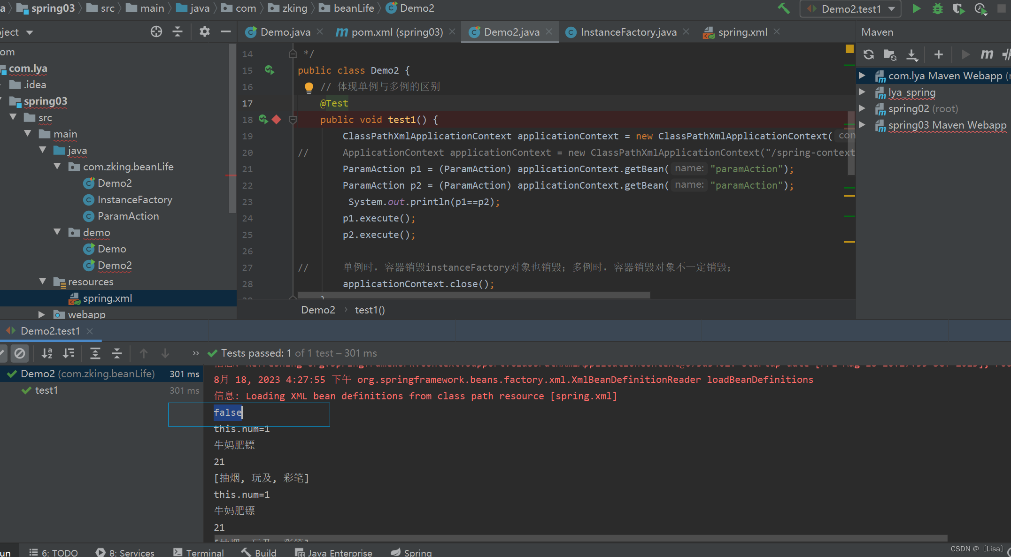Open the profiler run icon

click(980, 8)
